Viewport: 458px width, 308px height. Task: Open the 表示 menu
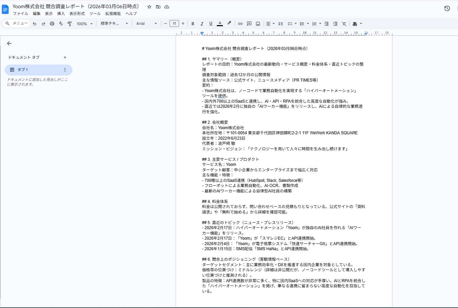pyautogui.click(x=49, y=14)
